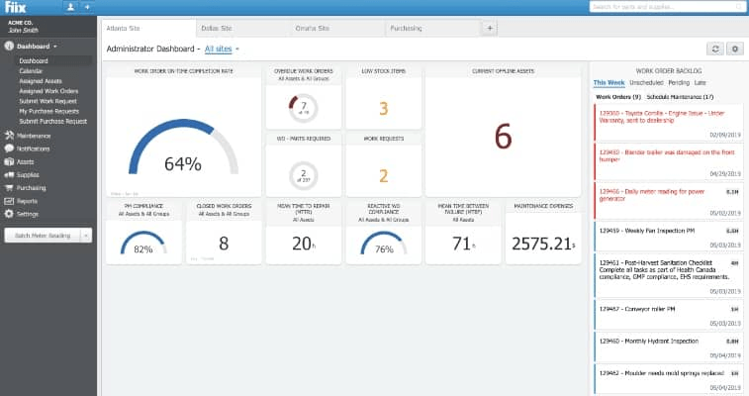The height and width of the screenshot is (396, 749).
Task: Open the user profile icon in header
Action: 70,7
